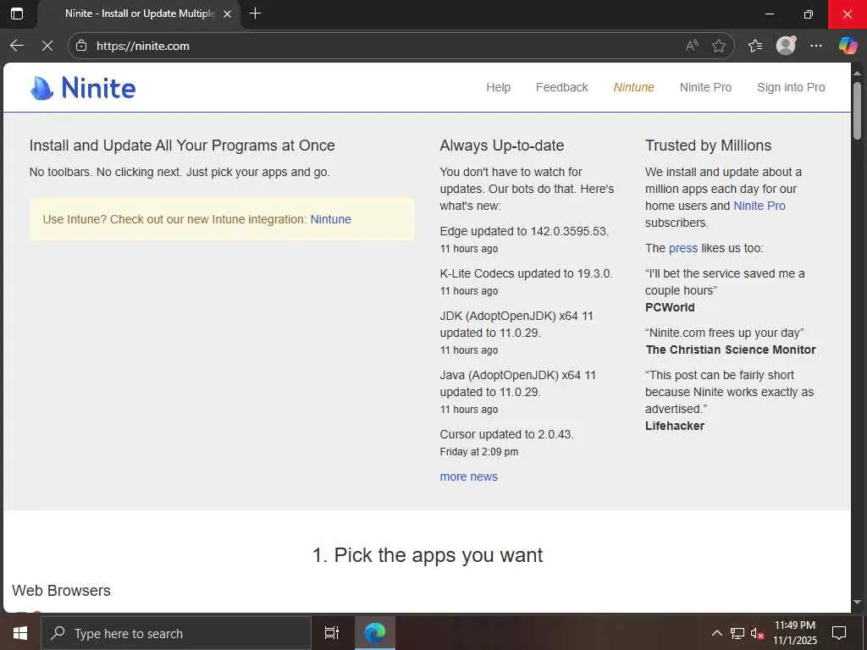867x650 pixels.
Task: Open the Windows Start menu
Action: [20, 633]
